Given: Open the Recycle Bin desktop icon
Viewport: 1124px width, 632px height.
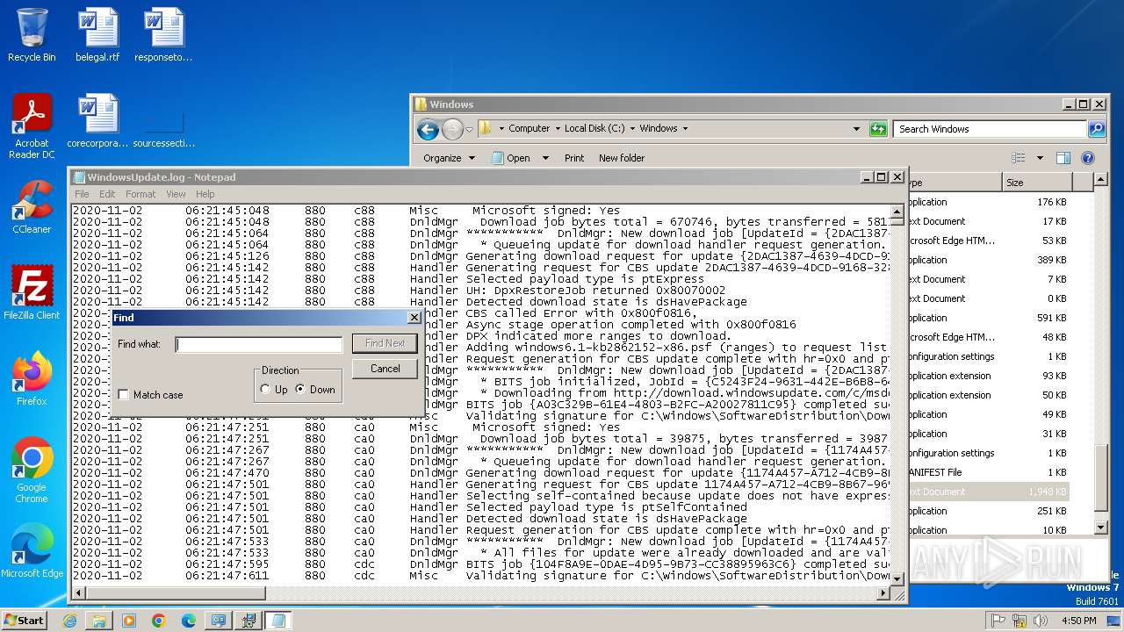Looking at the screenshot, I should point(32,35).
